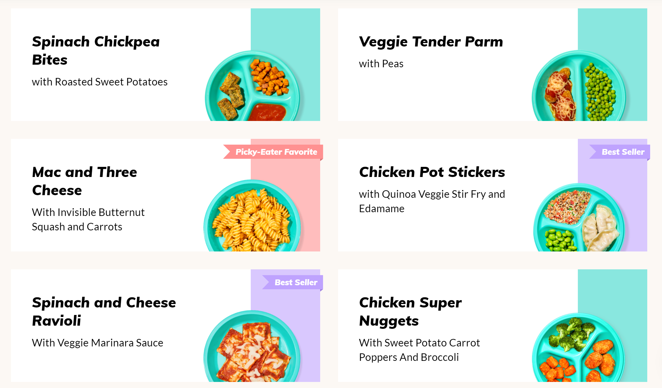Choose the Spinach and Cheese Ravioli title

[x=104, y=312]
